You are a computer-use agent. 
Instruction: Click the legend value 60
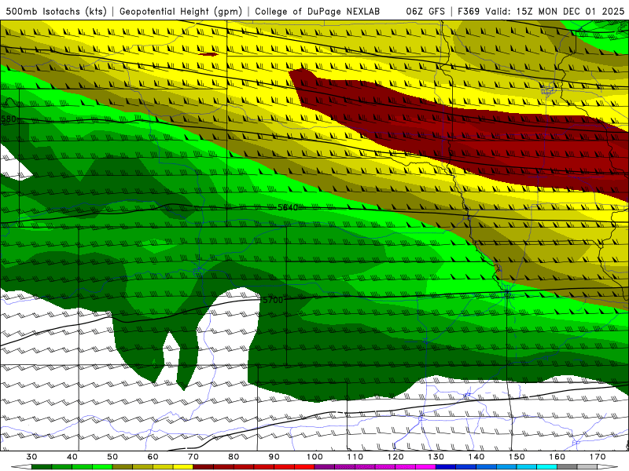[x=153, y=457]
